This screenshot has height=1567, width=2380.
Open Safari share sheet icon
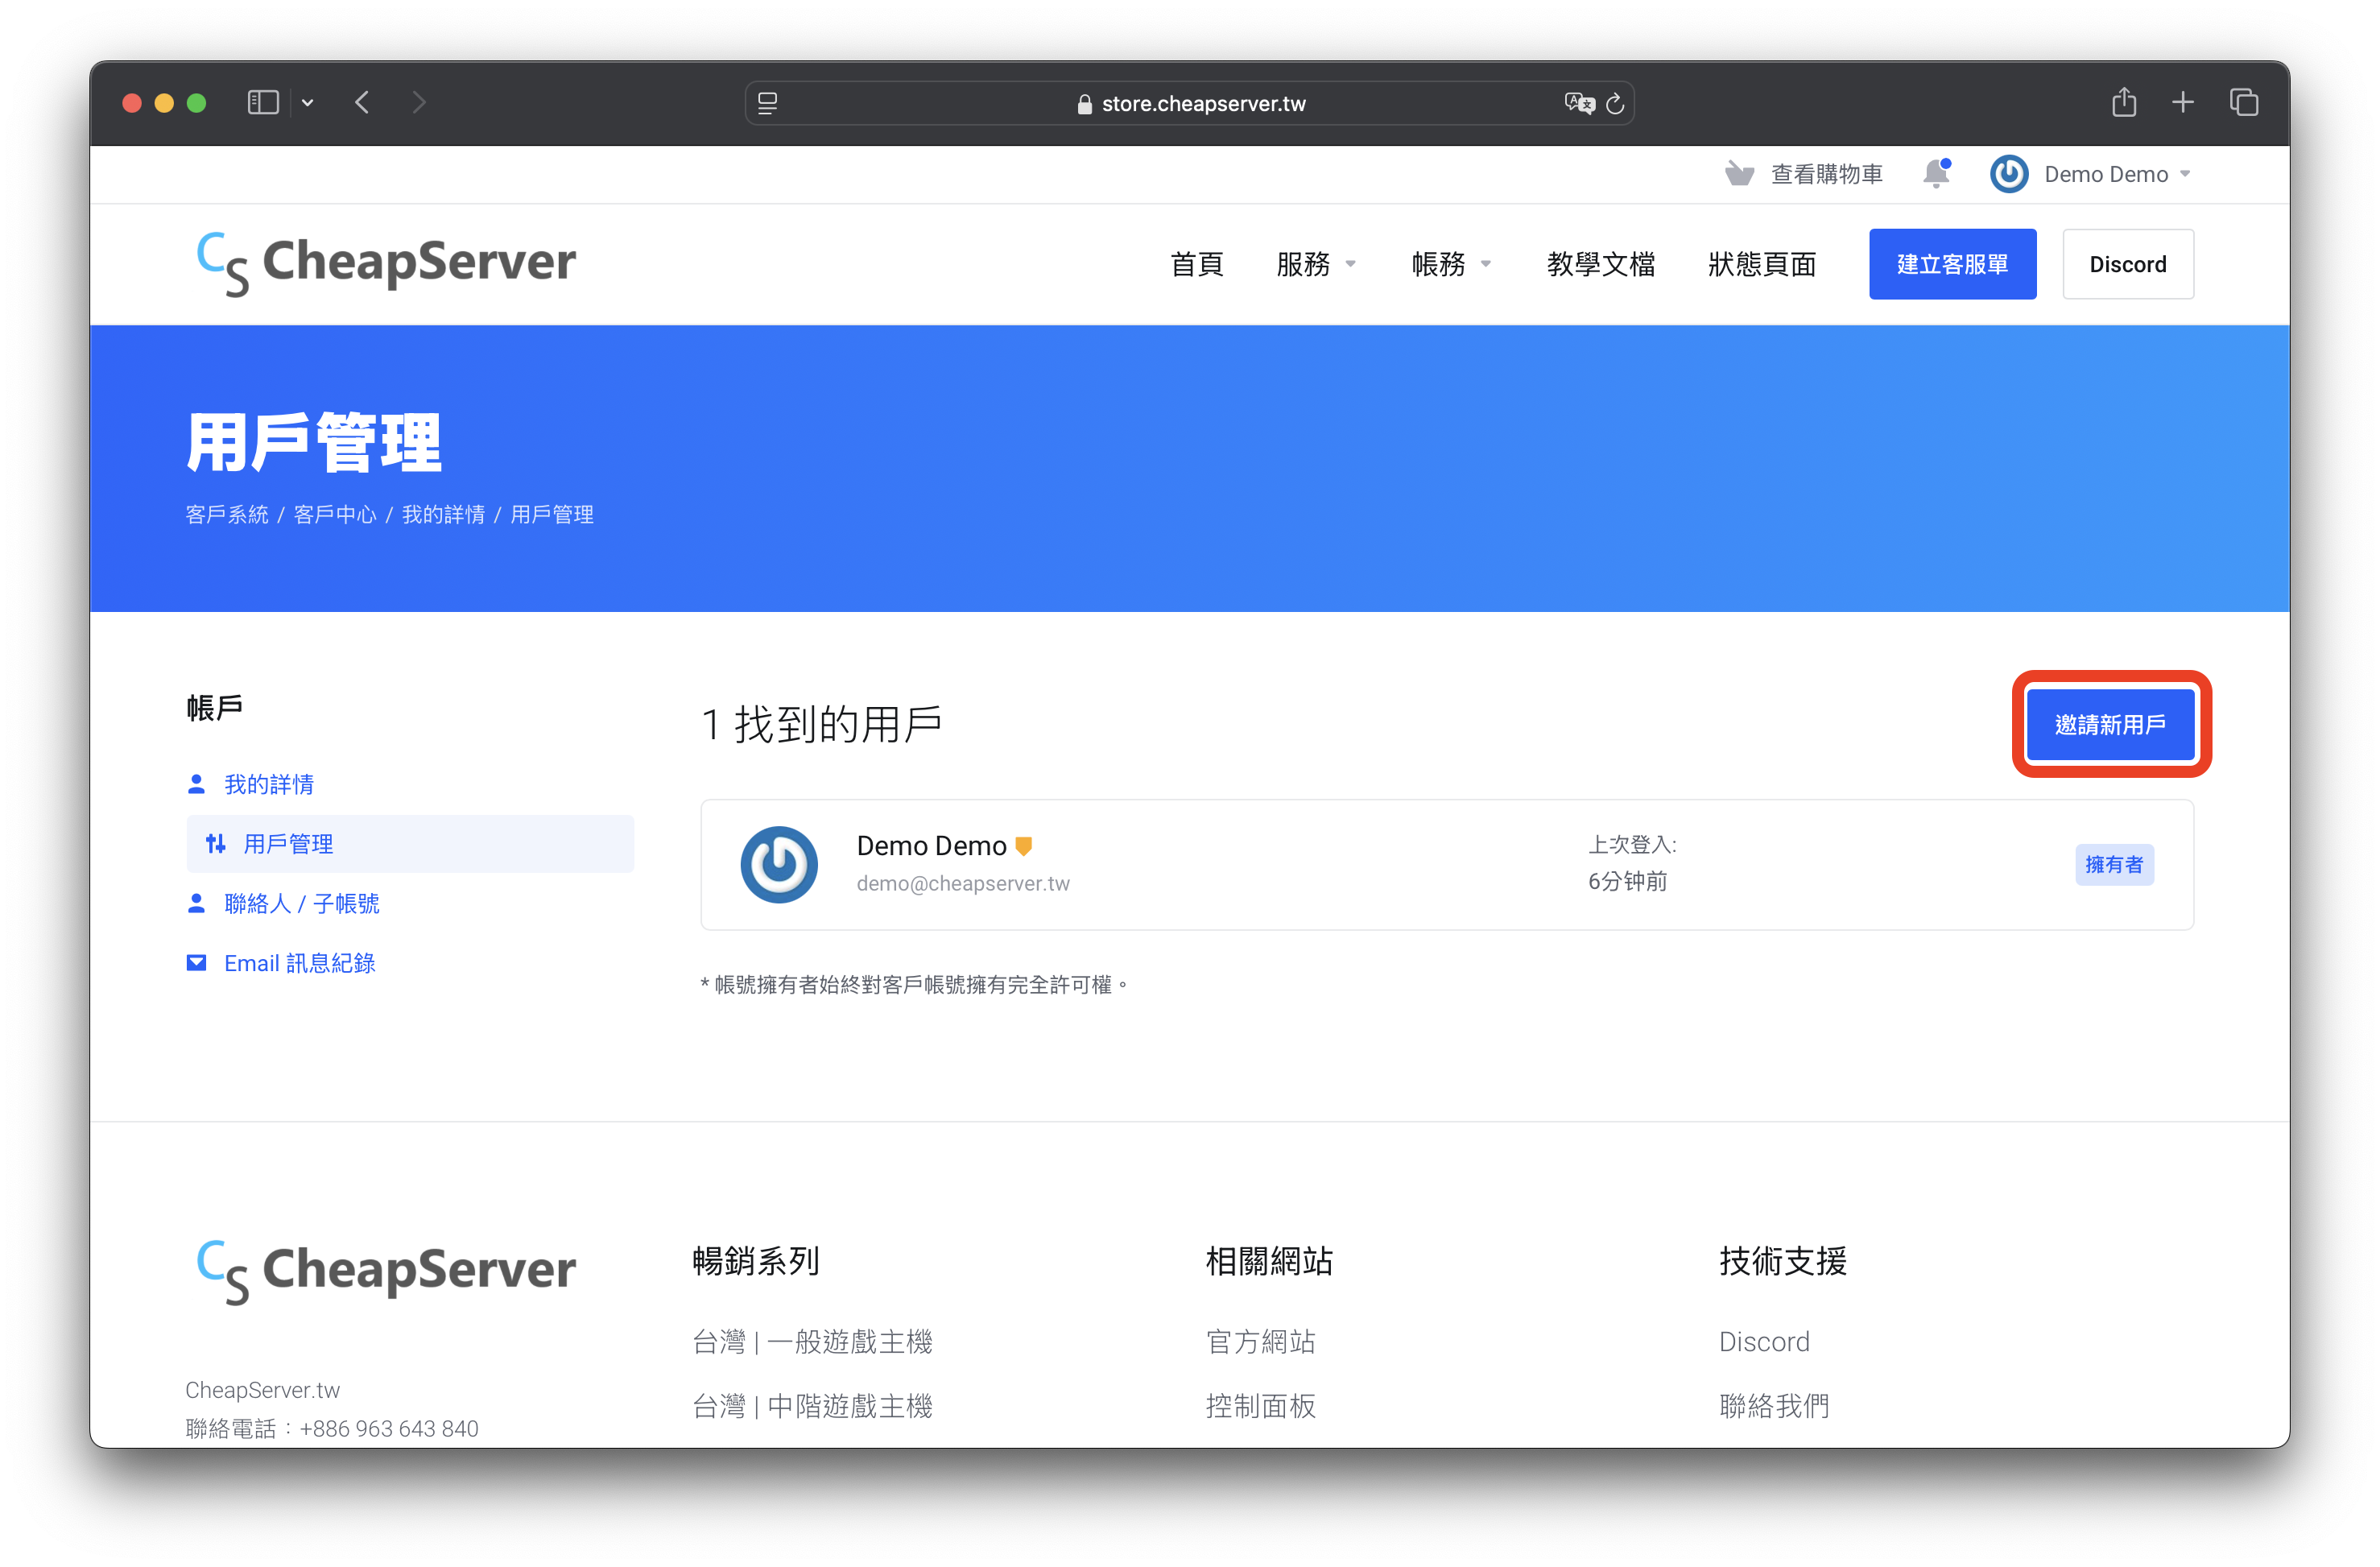pyautogui.click(x=2123, y=102)
